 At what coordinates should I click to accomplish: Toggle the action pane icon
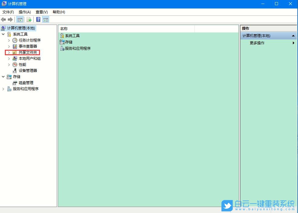46,19
